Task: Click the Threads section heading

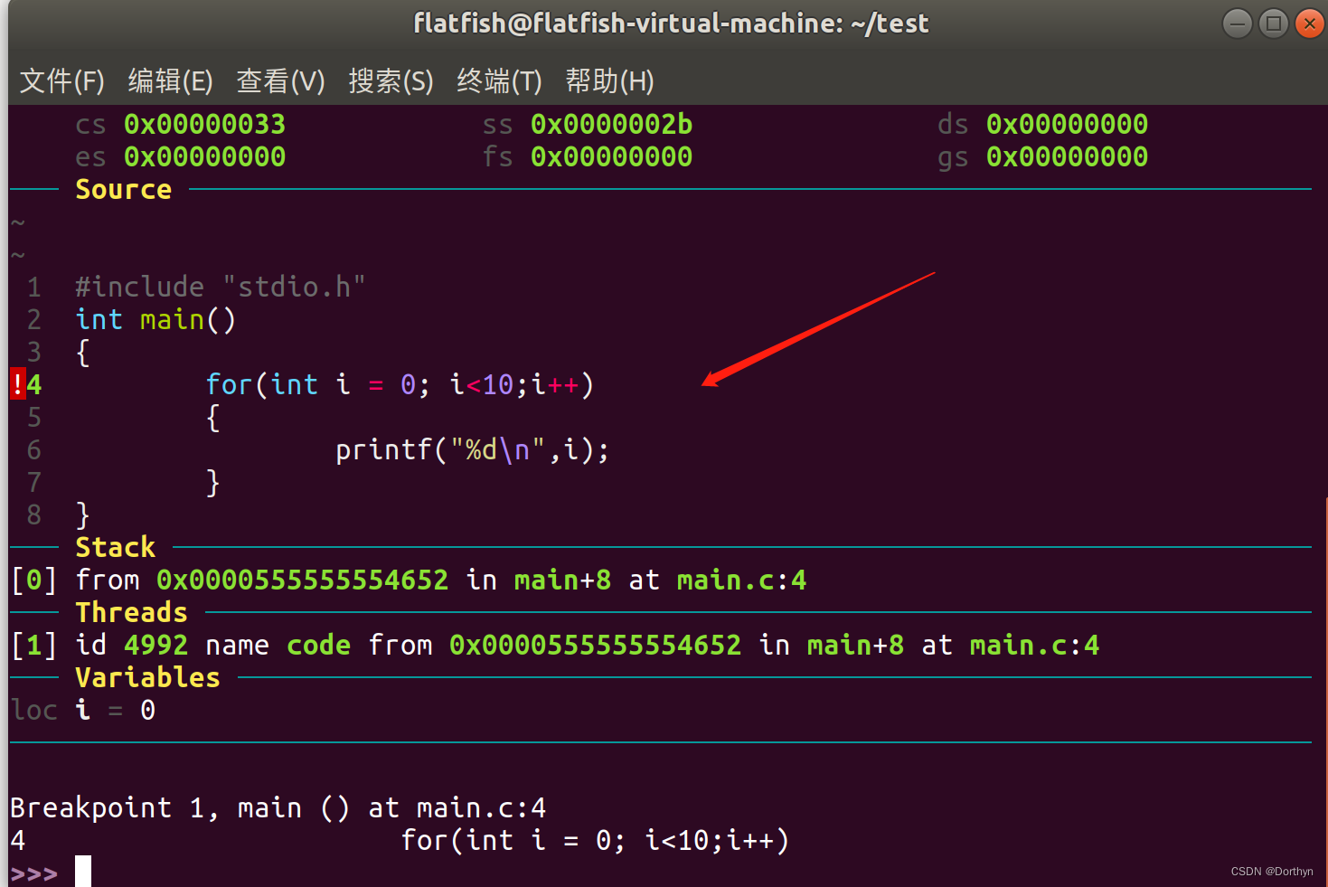Action: 132,612
